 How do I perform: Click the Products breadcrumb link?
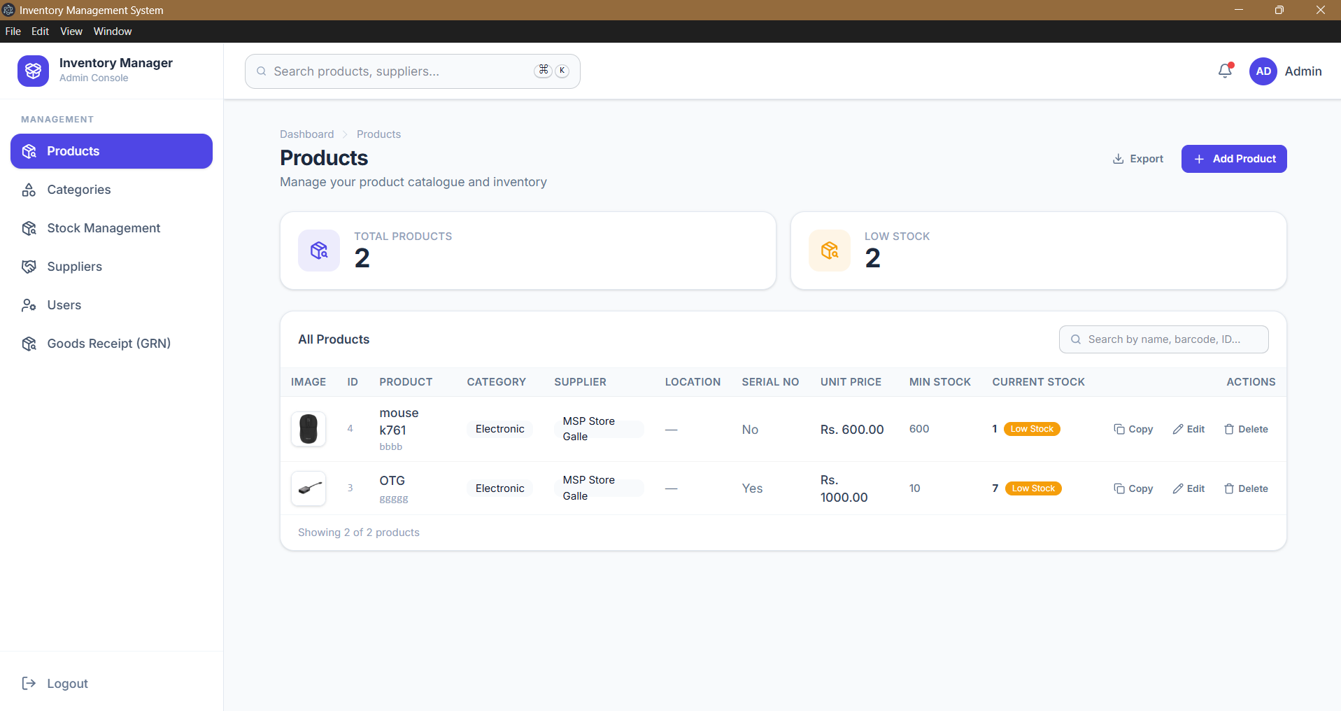(x=378, y=134)
